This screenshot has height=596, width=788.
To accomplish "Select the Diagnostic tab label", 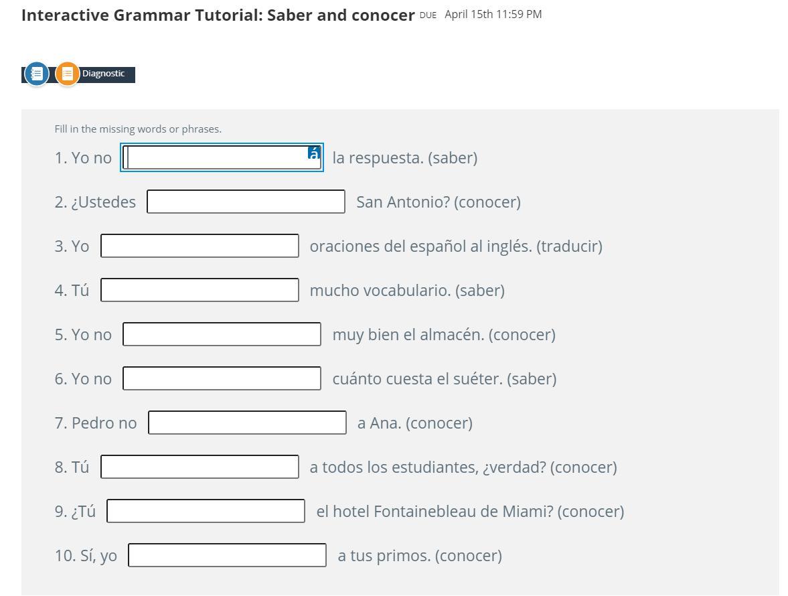I will (x=103, y=74).
